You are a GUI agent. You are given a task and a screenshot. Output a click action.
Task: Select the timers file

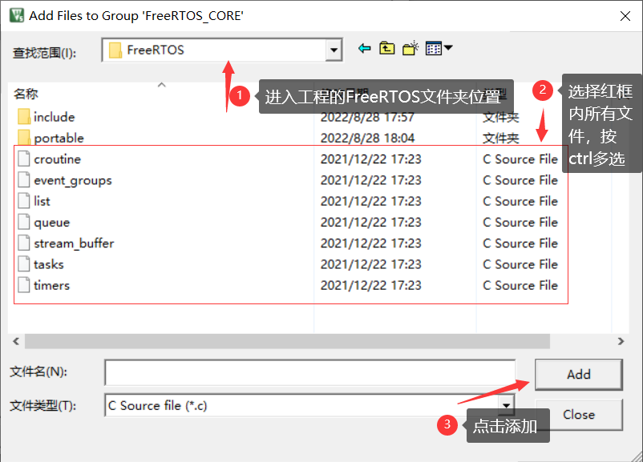point(51,285)
